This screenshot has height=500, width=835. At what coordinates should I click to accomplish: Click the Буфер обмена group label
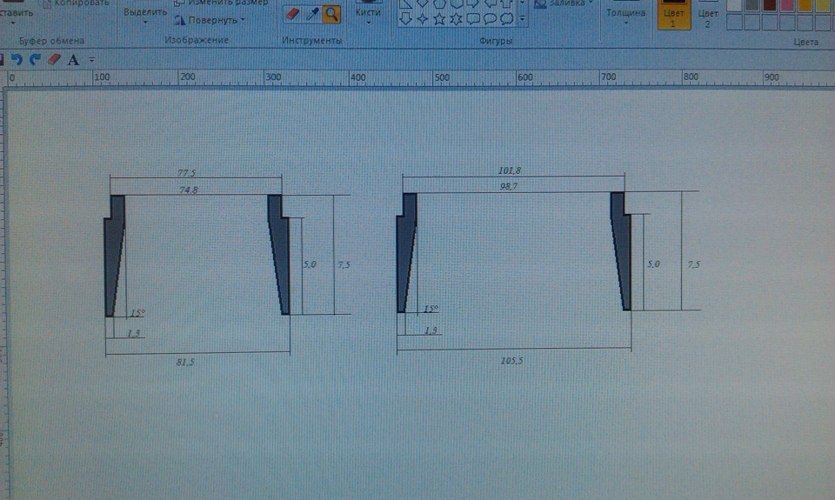coord(51,41)
